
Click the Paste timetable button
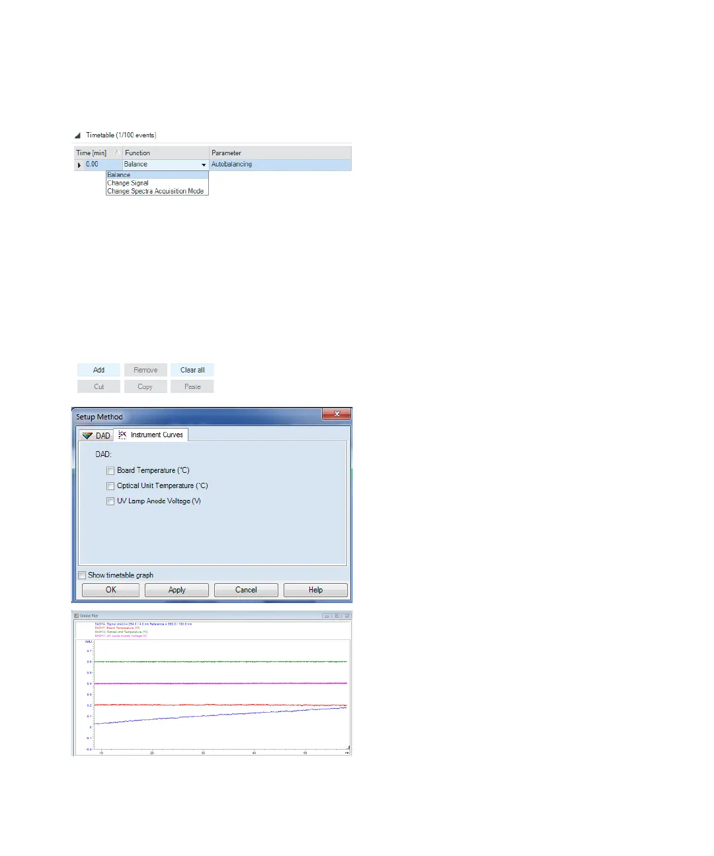pyautogui.click(x=192, y=386)
